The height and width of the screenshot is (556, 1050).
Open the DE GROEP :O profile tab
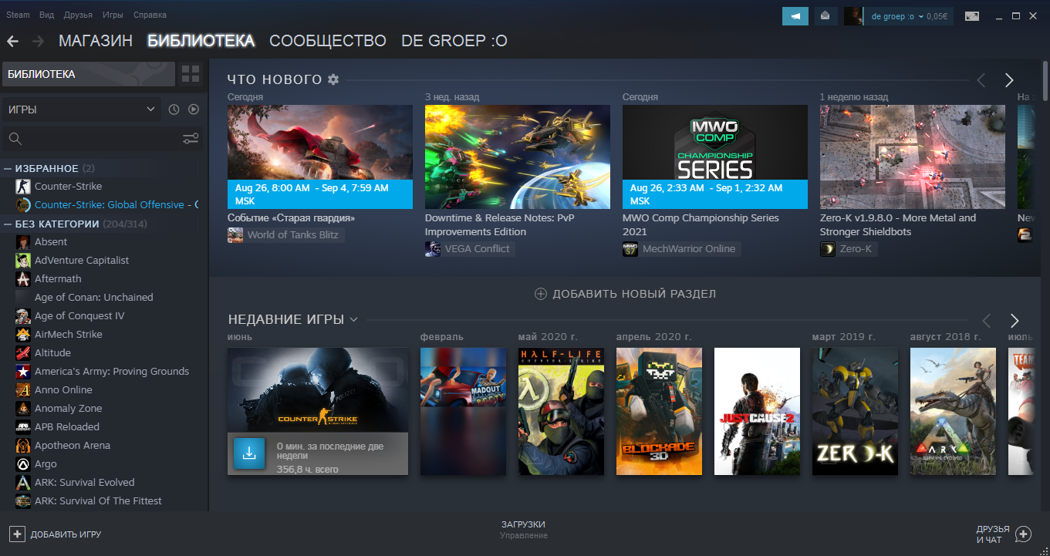(x=454, y=41)
